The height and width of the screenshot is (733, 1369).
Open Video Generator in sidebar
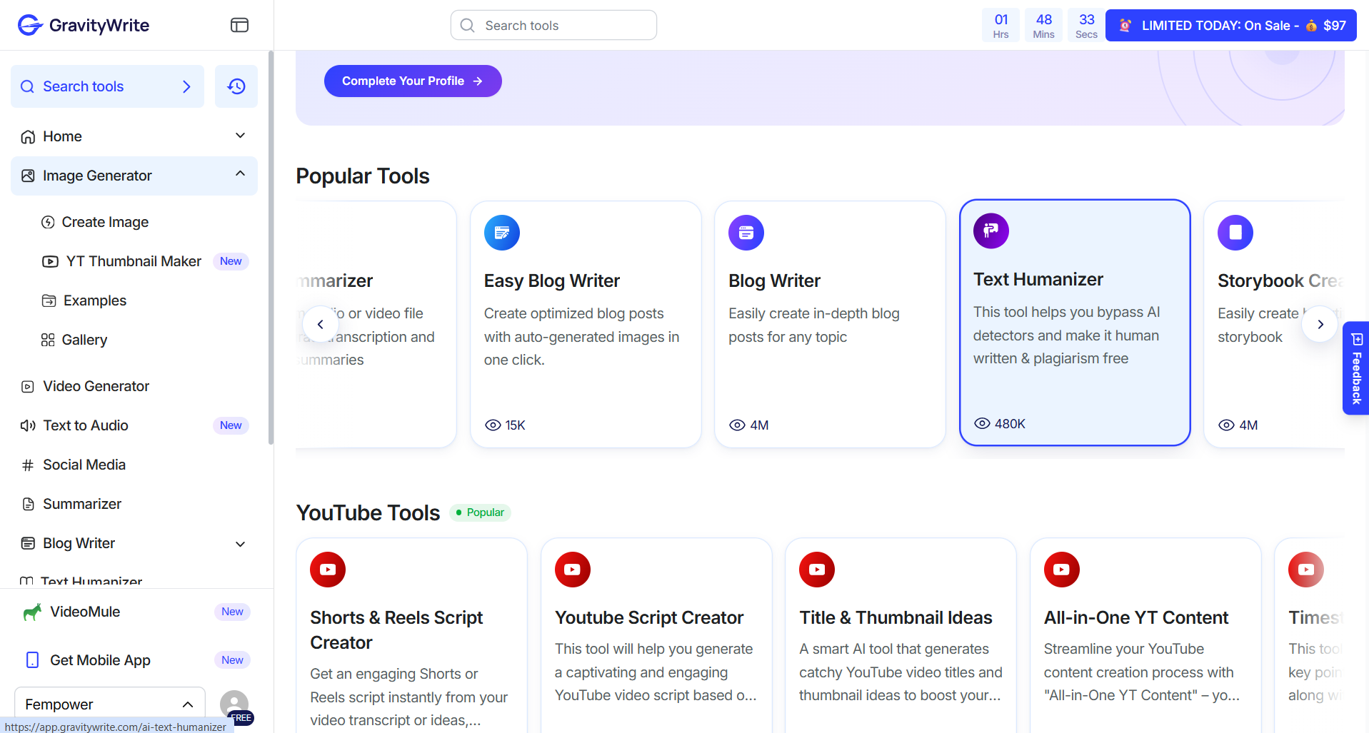96,386
